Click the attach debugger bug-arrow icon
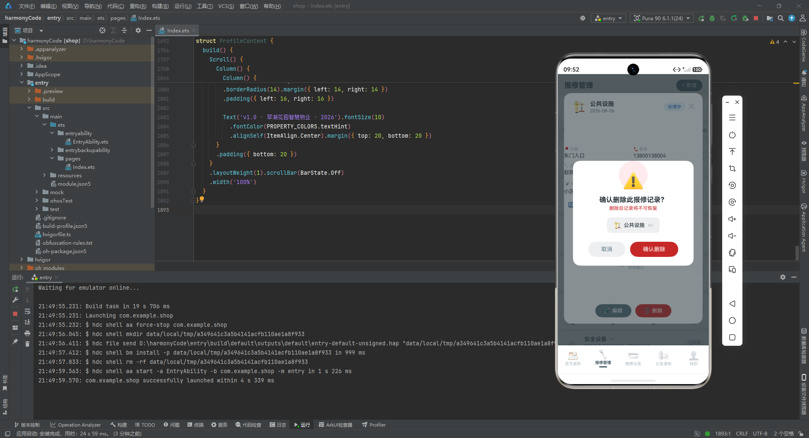The image size is (809, 438). tap(745, 19)
